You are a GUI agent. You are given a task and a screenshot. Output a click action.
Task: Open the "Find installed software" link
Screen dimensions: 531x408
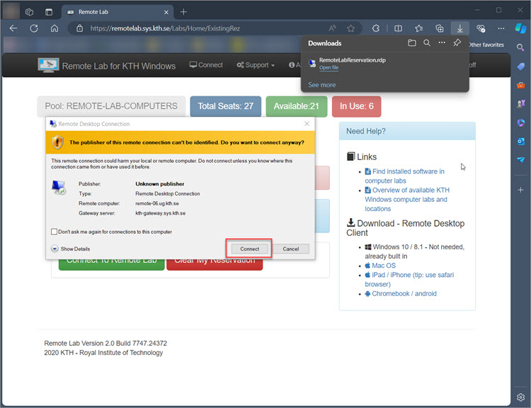(409, 171)
